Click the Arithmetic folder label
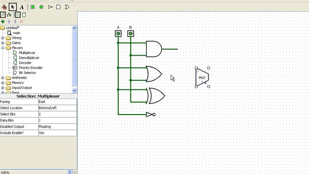Screen dimensions: 309x174 [19, 78]
